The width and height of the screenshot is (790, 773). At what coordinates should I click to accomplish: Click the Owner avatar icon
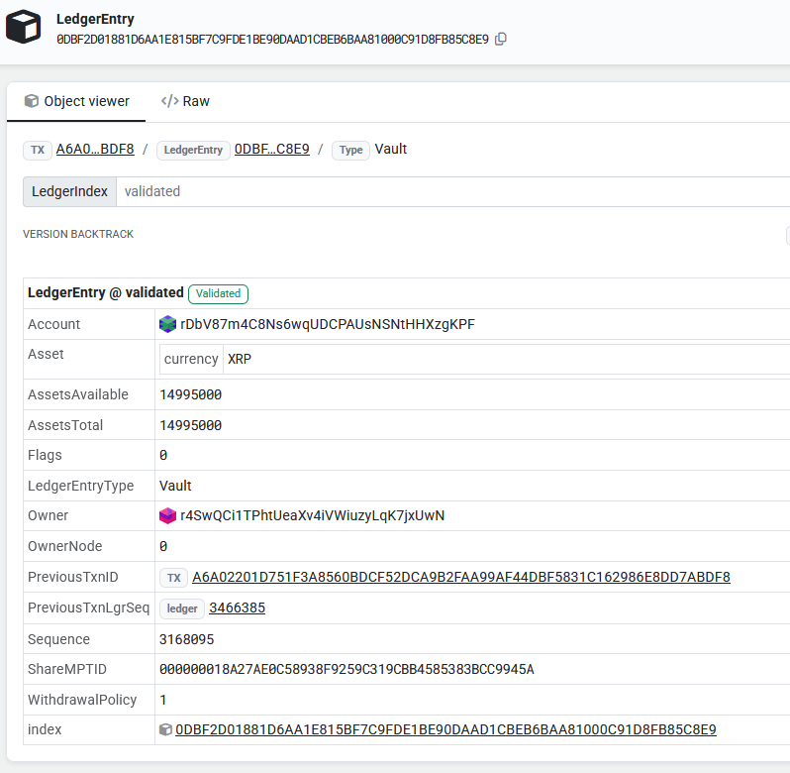tap(167, 516)
